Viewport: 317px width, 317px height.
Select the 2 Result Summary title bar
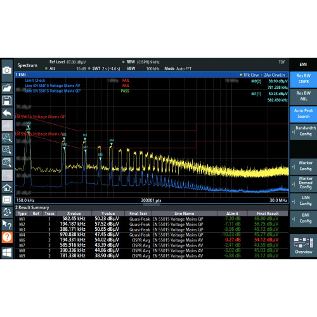(x=152, y=207)
